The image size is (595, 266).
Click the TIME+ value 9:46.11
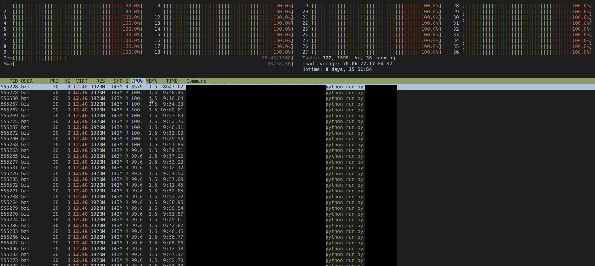click(x=173, y=127)
